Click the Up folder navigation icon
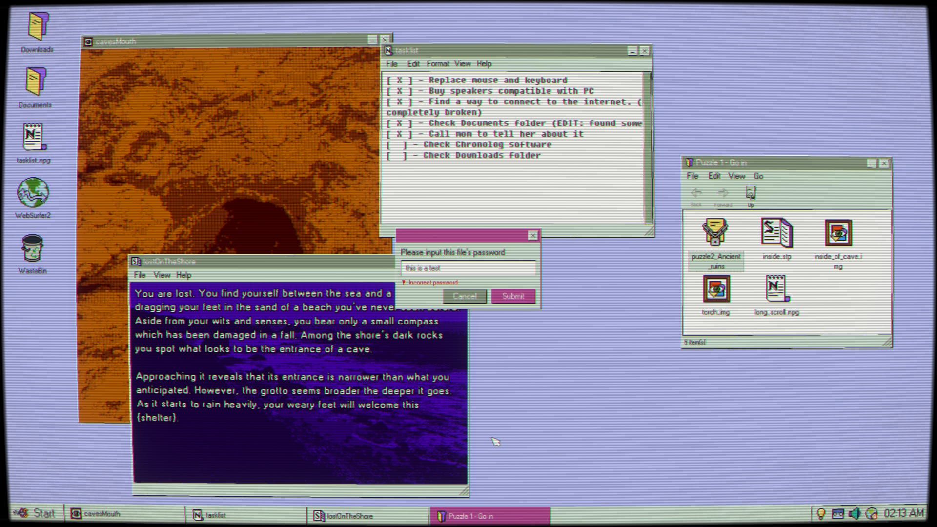 tap(751, 194)
